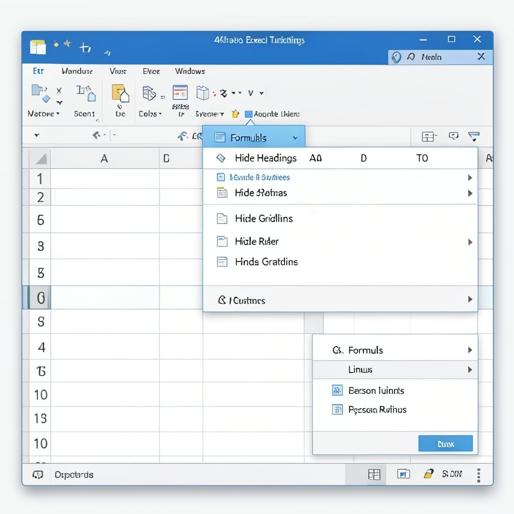Viewport: 514px width, 514px height.
Task: Select row header 13
Action: tap(40, 419)
